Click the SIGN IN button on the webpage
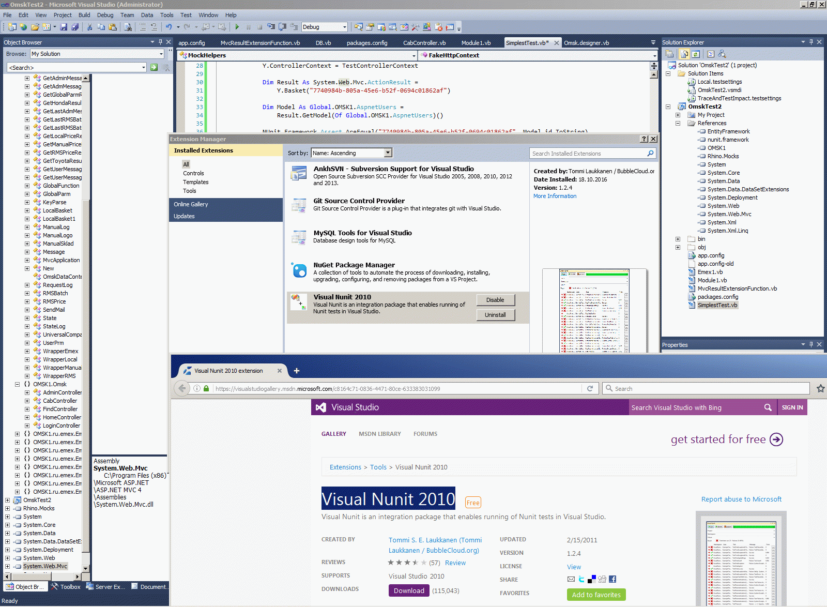 click(x=792, y=407)
